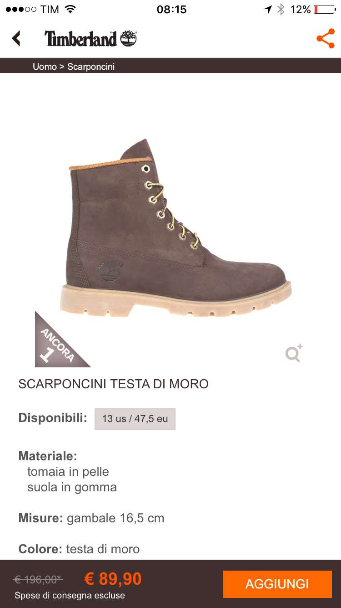
Task: Add item with AGGIUNGI button
Action: [x=277, y=584]
